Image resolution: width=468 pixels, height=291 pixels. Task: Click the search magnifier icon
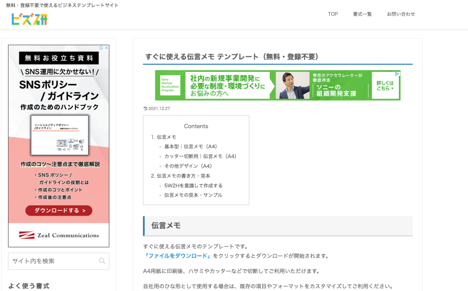click(102, 261)
